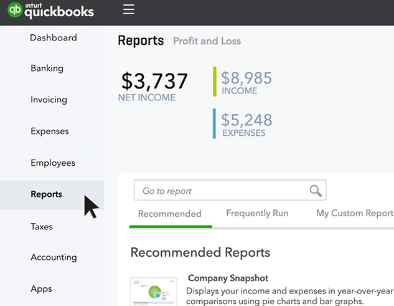Image resolution: width=394 pixels, height=306 pixels.
Task: Switch to the Frequently Run tab
Action: 257,213
